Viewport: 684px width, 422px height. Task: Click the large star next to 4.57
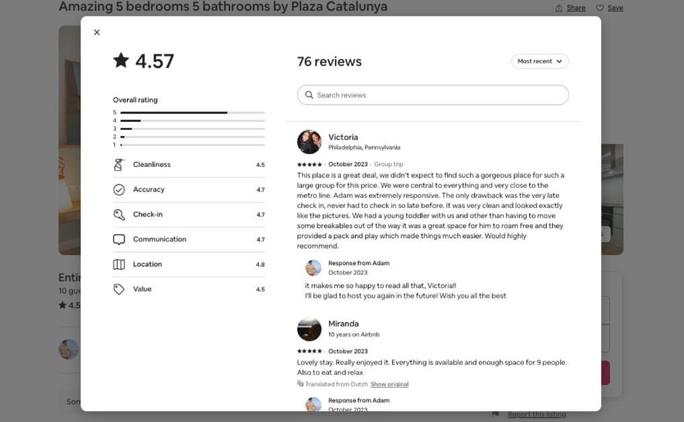pos(121,60)
